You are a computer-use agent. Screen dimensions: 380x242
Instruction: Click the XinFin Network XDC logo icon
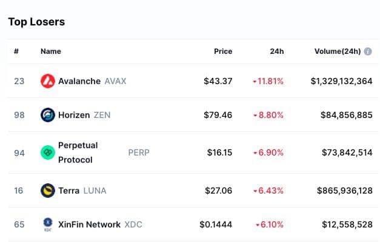48,224
